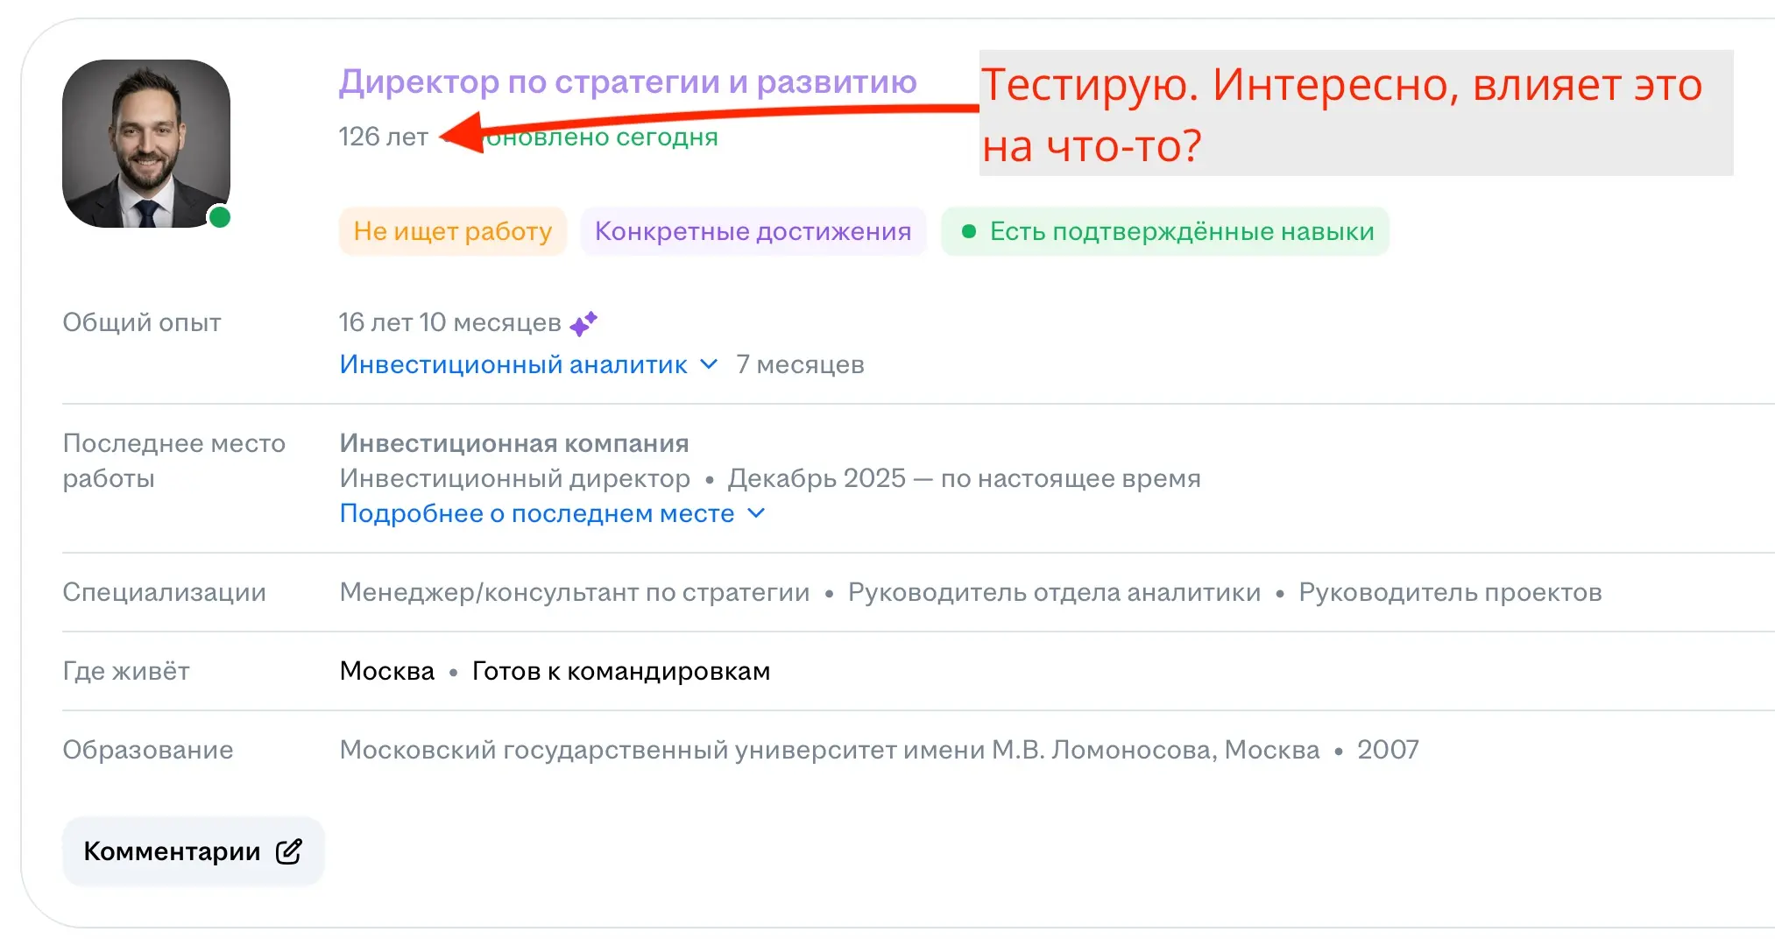
Task: Click the Общий опыт row label
Action: pos(142,322)
